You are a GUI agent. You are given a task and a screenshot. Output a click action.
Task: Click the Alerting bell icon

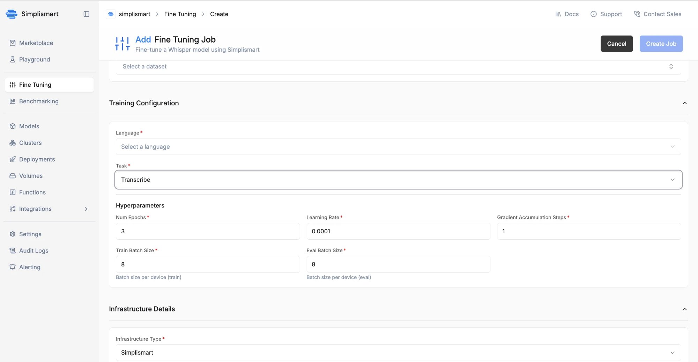coord(13,267)
